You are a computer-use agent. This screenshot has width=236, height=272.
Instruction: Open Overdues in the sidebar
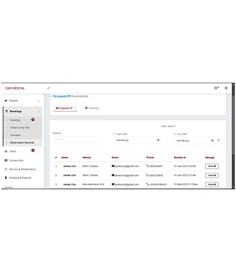[x=15, y=135]
